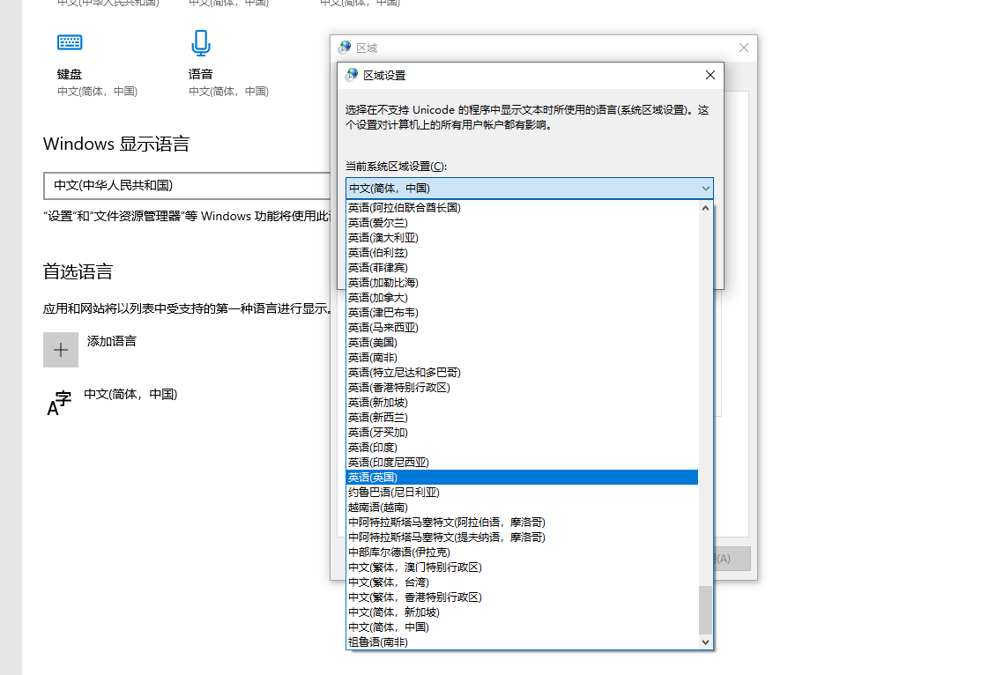This screenshot has width=996, height=675.
Task: Choose 英语(菲律宾) from list
Action: 522,268
